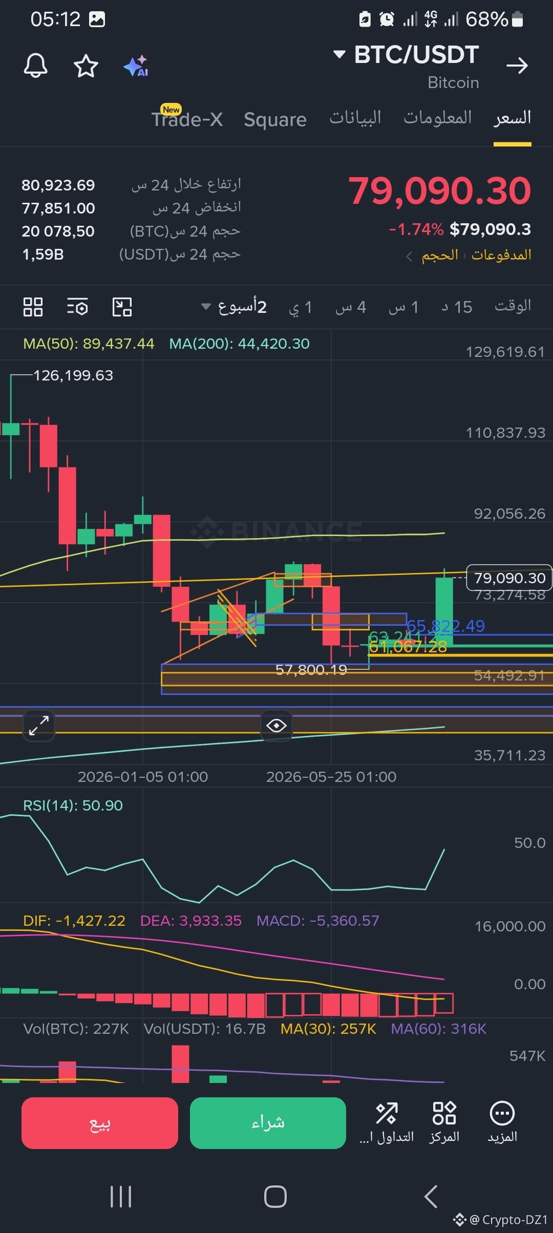Open the البيانات tab

(355, 118)
